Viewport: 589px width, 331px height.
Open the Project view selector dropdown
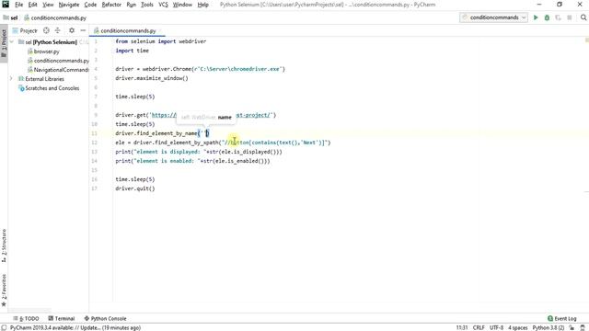(25, 30)
